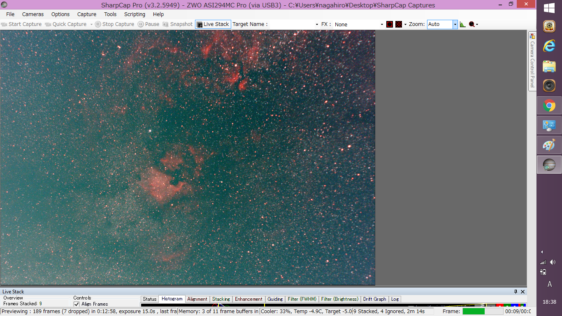Expand the selection area icon's dropdown arrow
562x316 pixels.
tap(405, 24)
